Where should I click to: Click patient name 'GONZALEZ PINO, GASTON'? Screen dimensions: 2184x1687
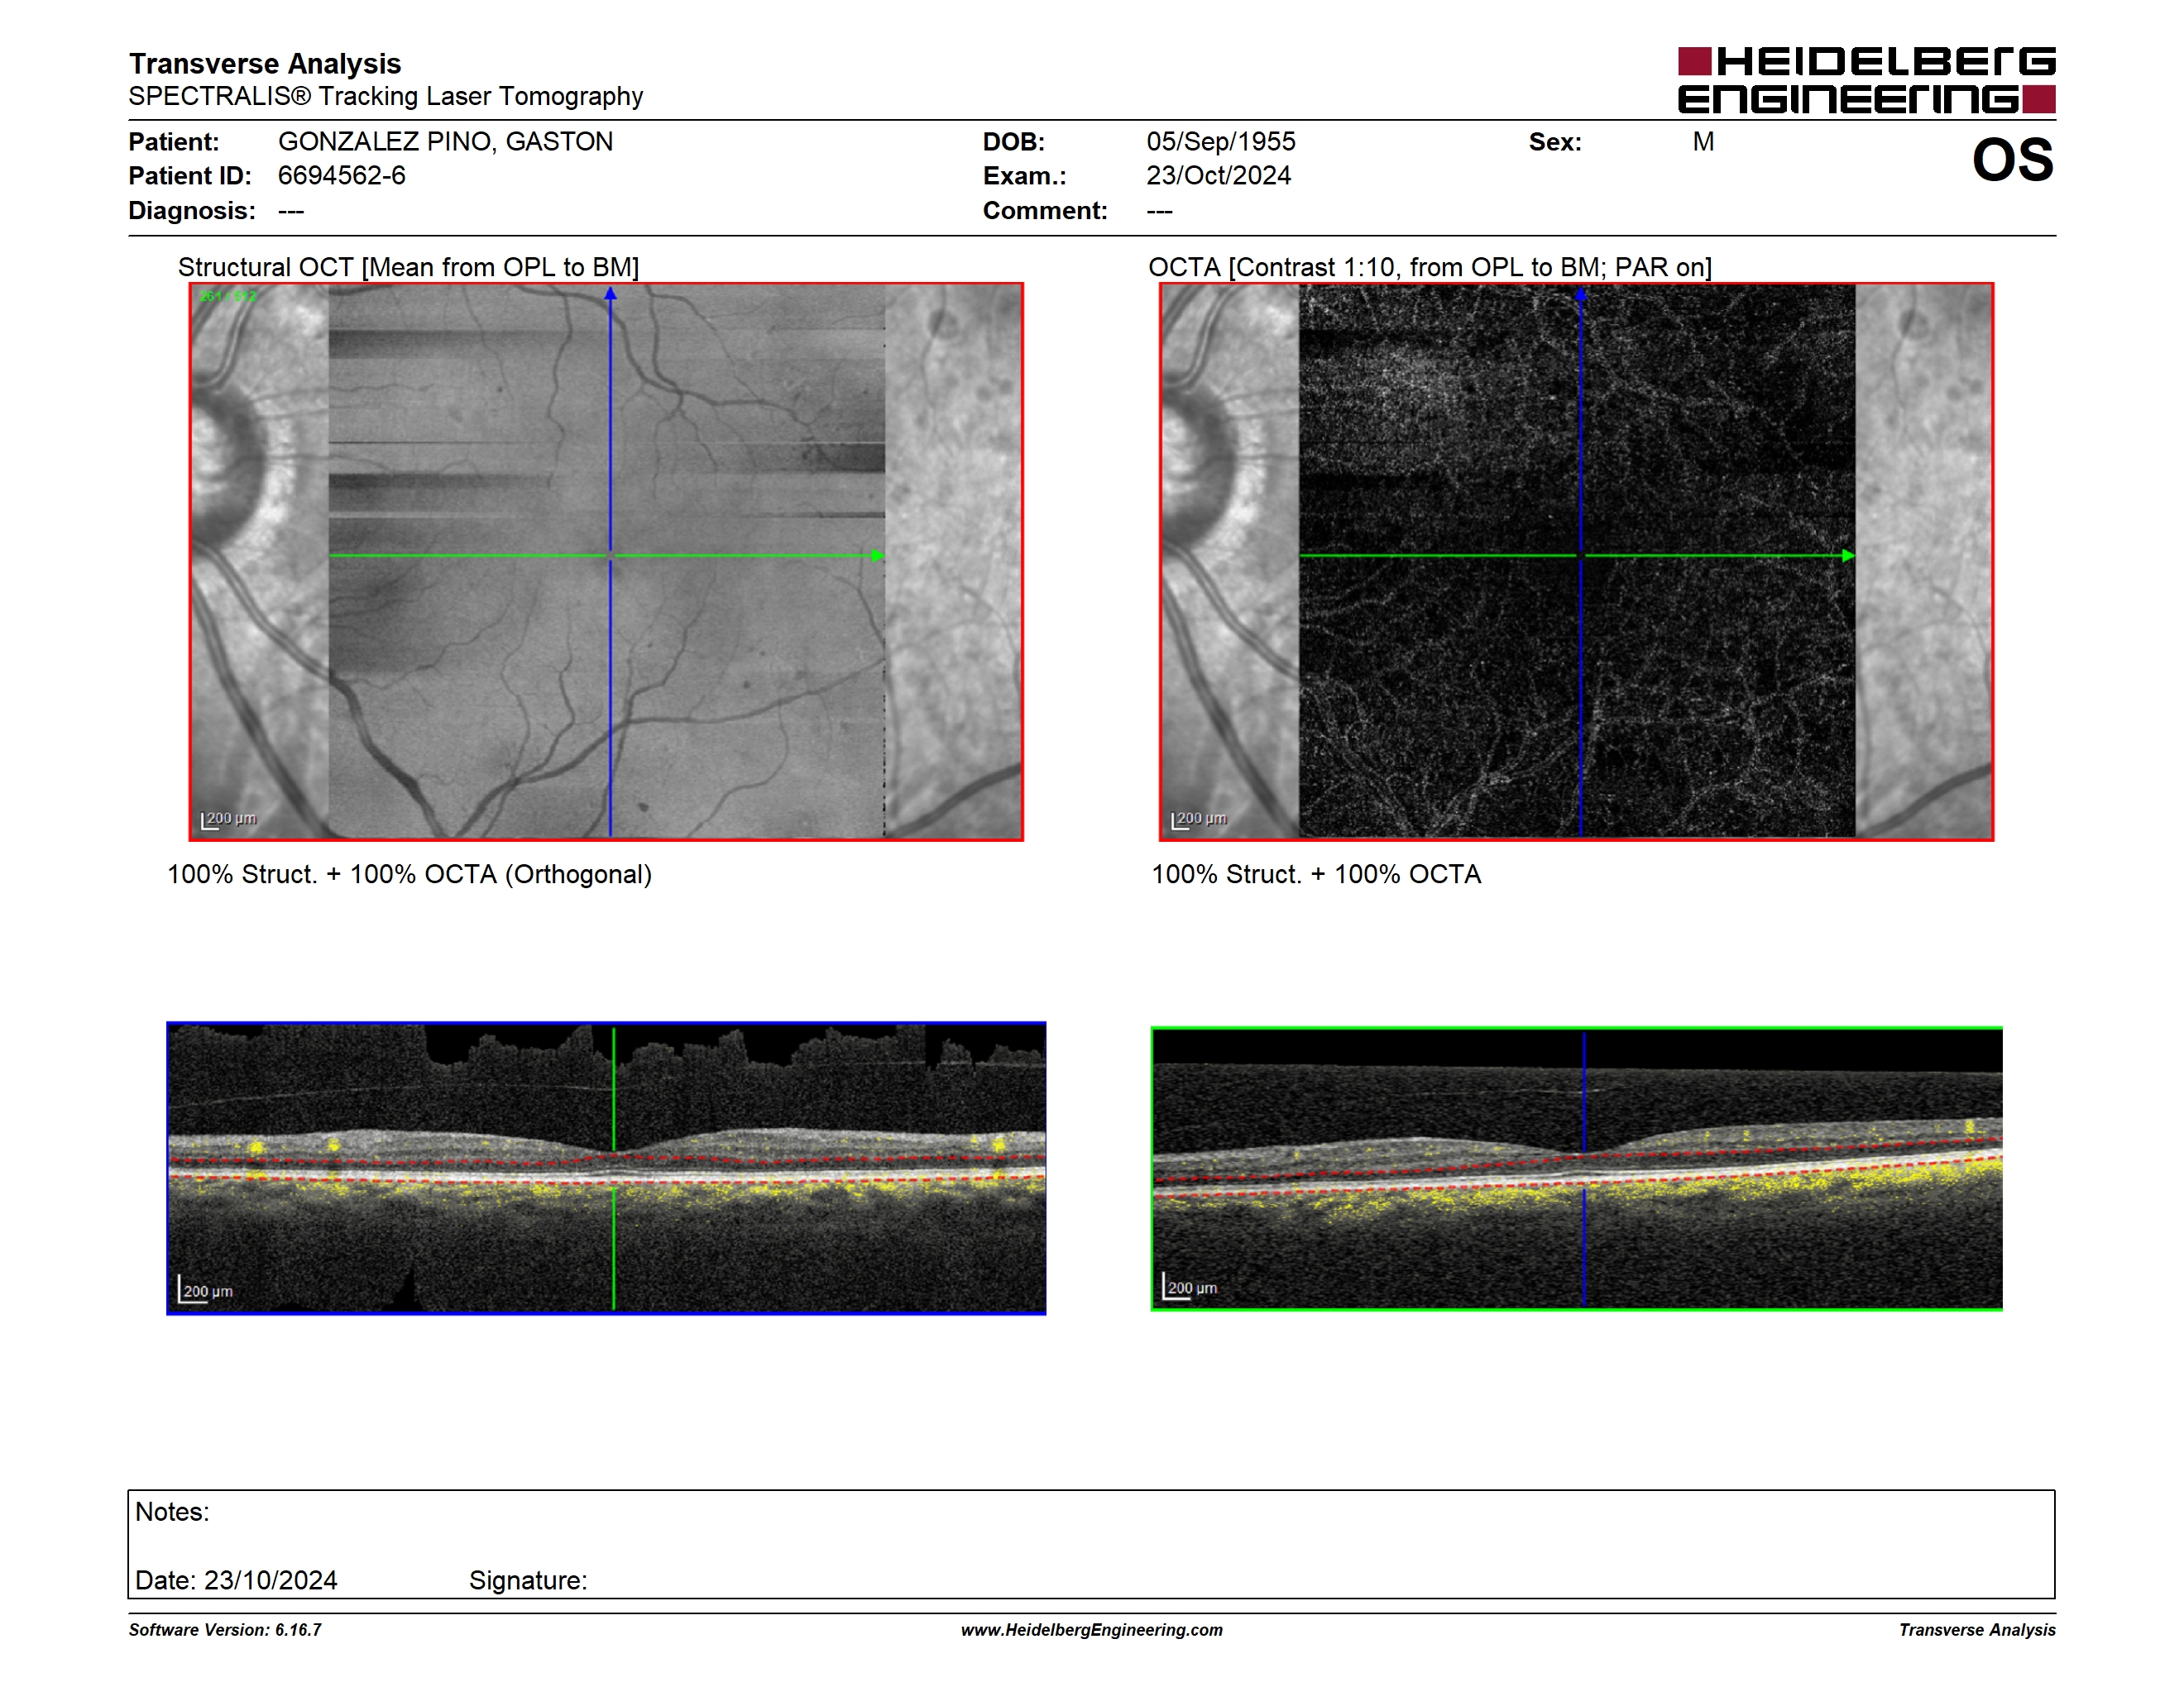445,142
